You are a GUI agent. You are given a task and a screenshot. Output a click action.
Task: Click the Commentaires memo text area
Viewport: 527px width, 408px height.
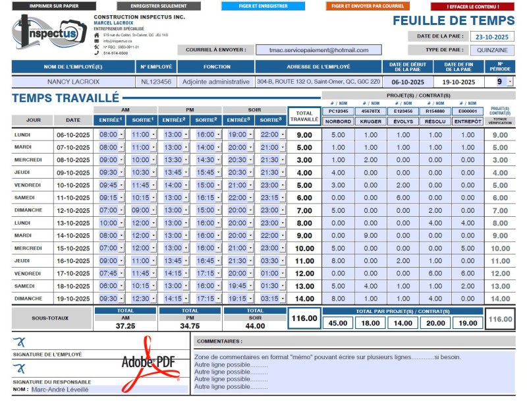click(354, 372)
